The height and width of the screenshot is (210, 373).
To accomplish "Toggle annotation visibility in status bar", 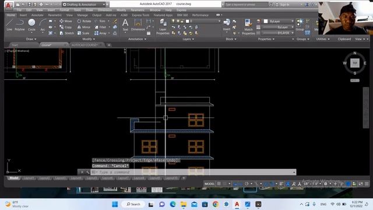I will pos(288,184).
